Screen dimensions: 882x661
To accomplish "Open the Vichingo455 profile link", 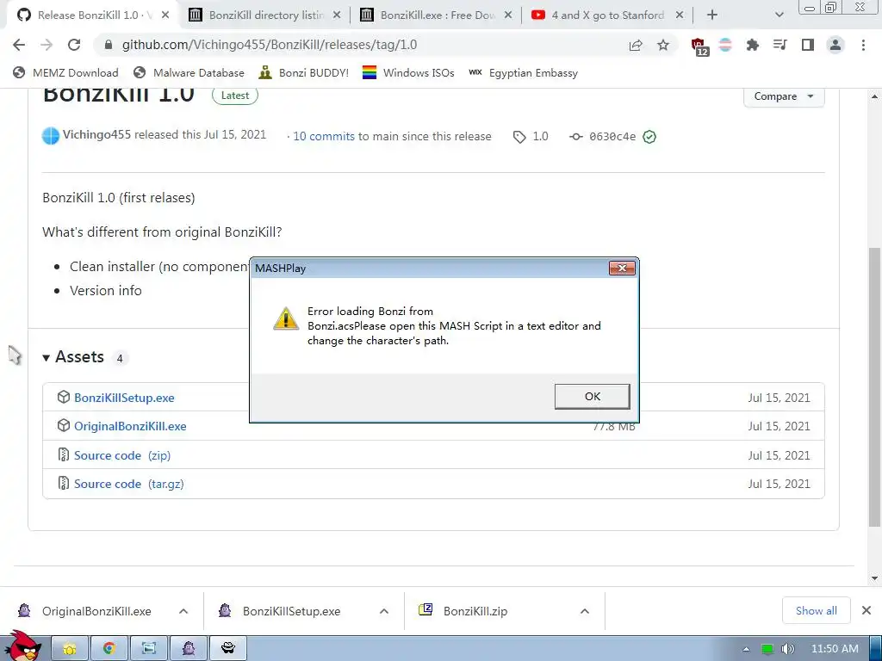I will 96,135.
